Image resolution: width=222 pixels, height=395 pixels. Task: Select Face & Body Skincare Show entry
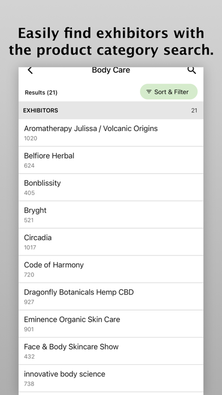click(x=111, y=351)
